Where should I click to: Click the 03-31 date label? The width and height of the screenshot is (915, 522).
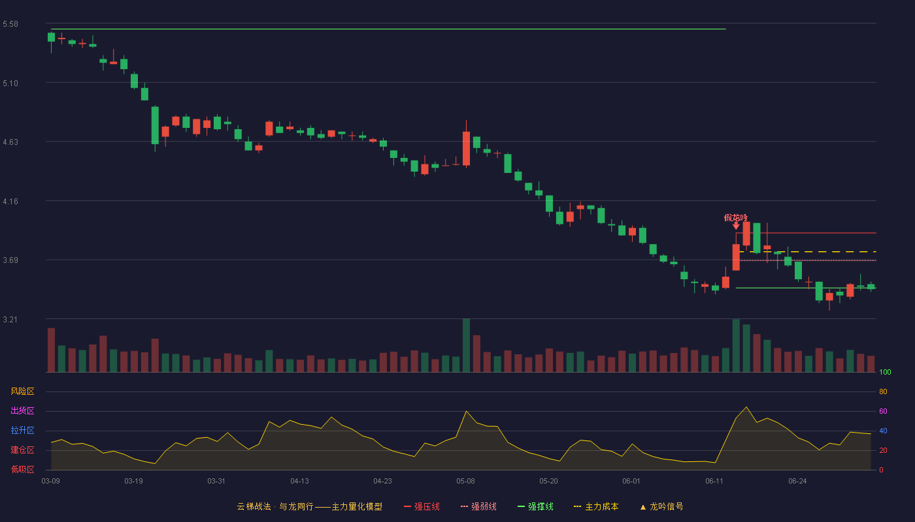216,481
